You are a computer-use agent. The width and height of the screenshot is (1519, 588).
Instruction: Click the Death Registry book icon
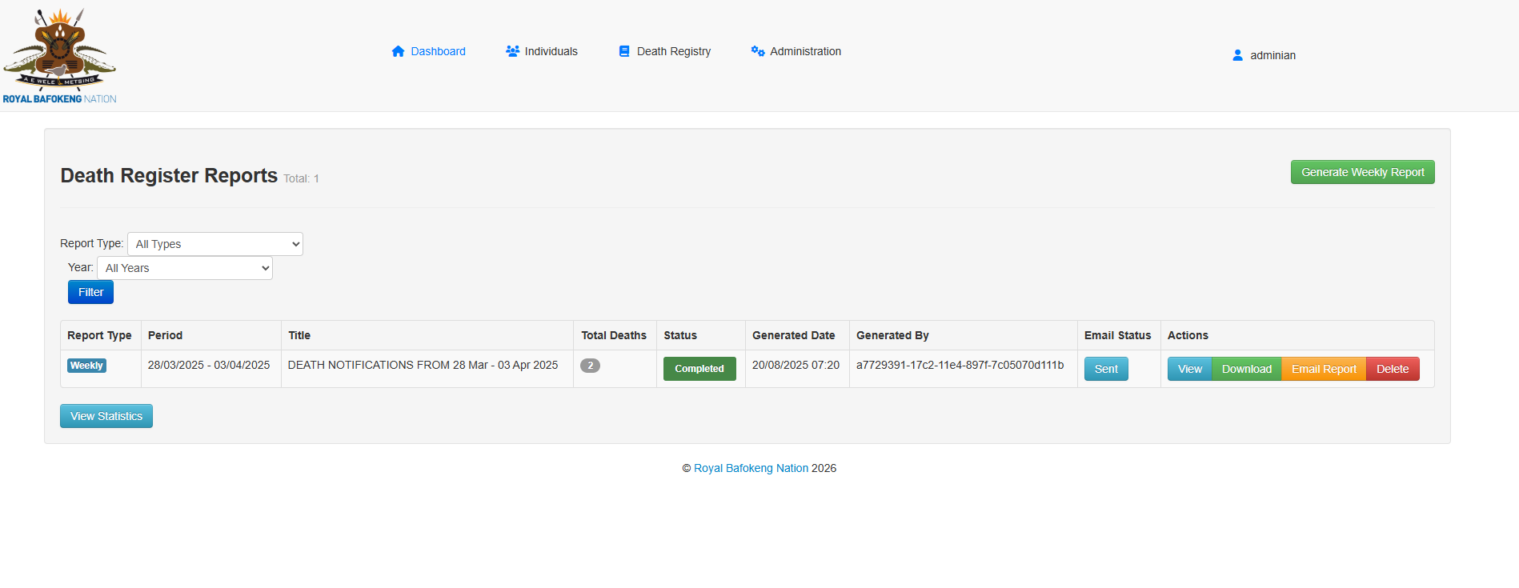[x=624, y=51]
